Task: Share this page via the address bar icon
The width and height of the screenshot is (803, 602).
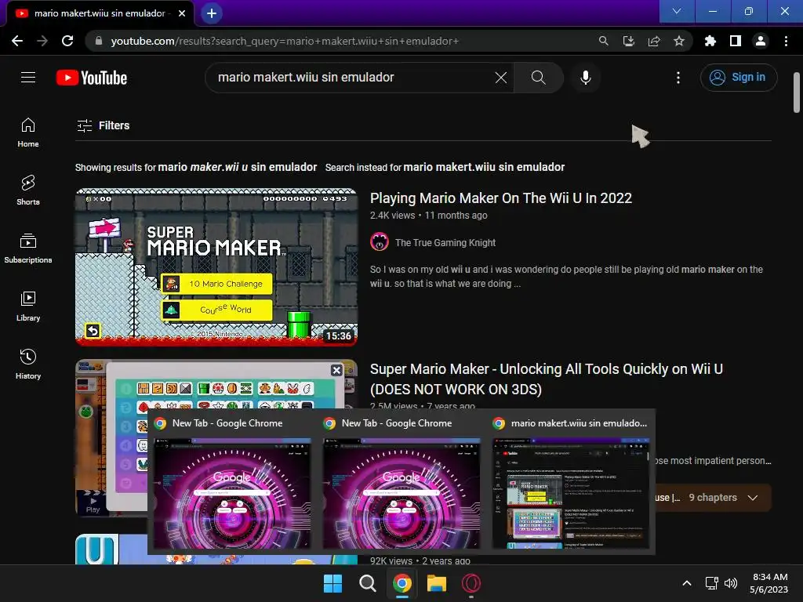Action: coord(654,41)
